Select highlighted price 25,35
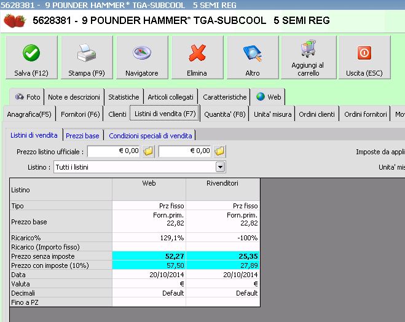 222,256
